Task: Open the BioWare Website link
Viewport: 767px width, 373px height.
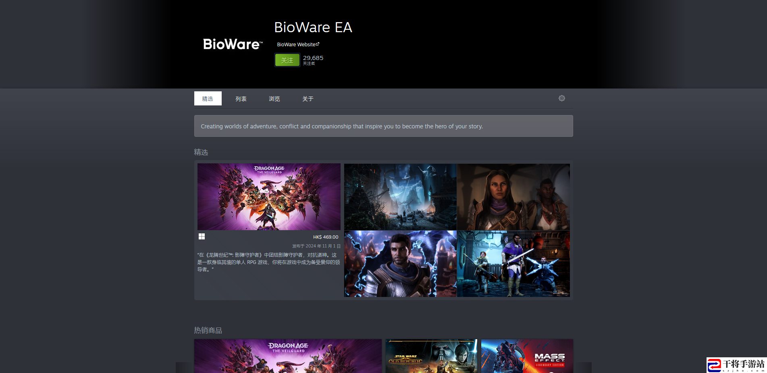Action: click(298, 44)
